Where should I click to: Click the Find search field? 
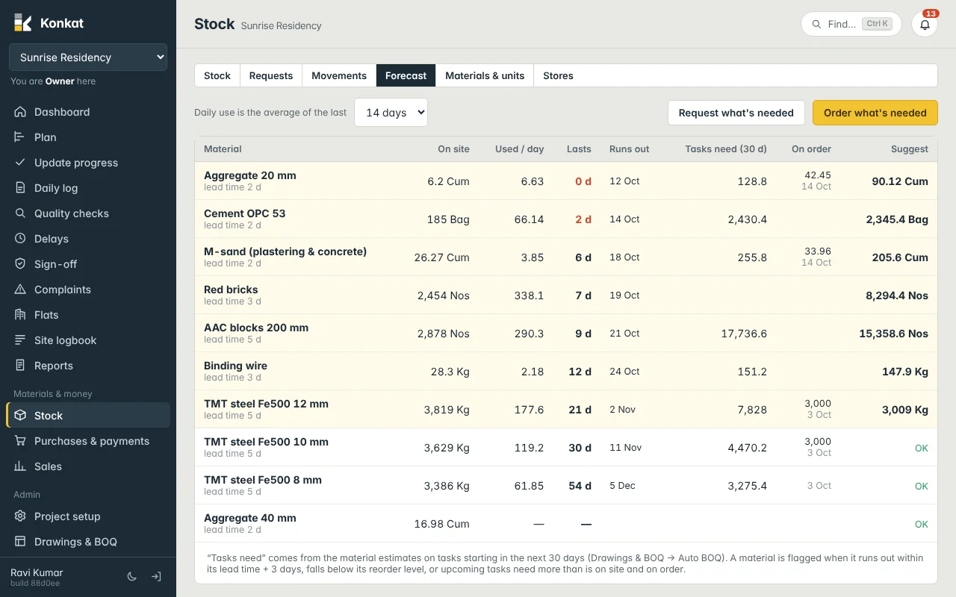pyautogui.click(x=851, y=24)
